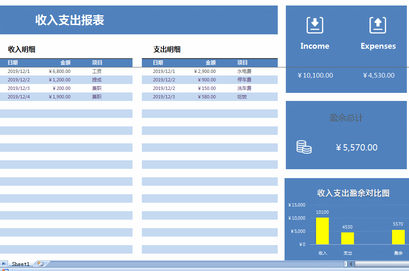
Task: Click the ¥5,570.00 surplus total
Action: pos(357,148)
